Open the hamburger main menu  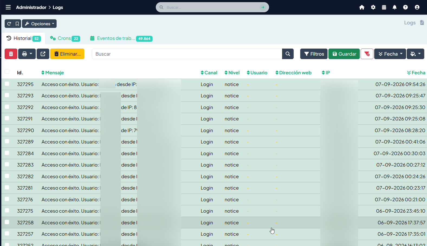pos(8,7)
